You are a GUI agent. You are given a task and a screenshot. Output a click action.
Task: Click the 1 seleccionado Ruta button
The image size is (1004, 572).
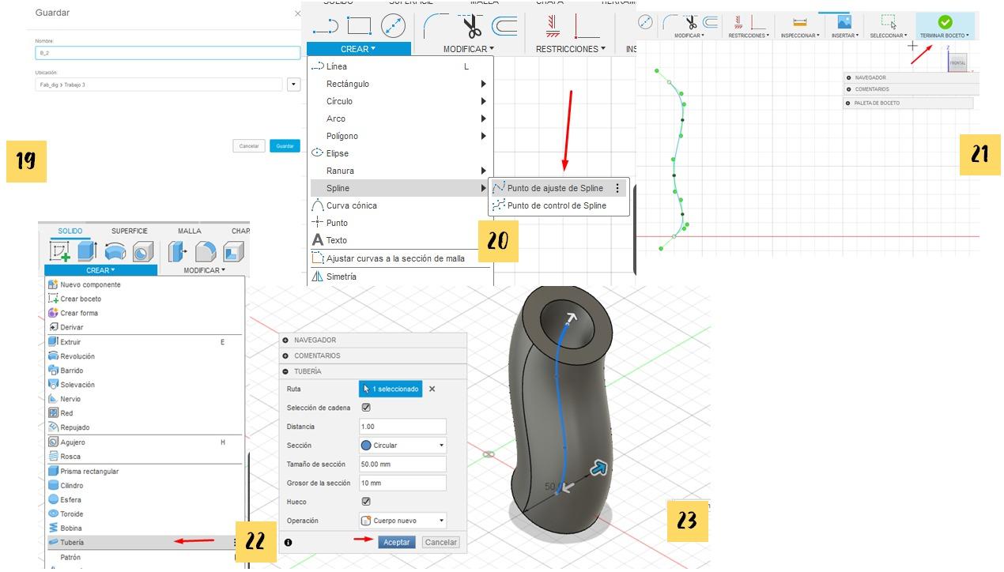coord(391,389)
